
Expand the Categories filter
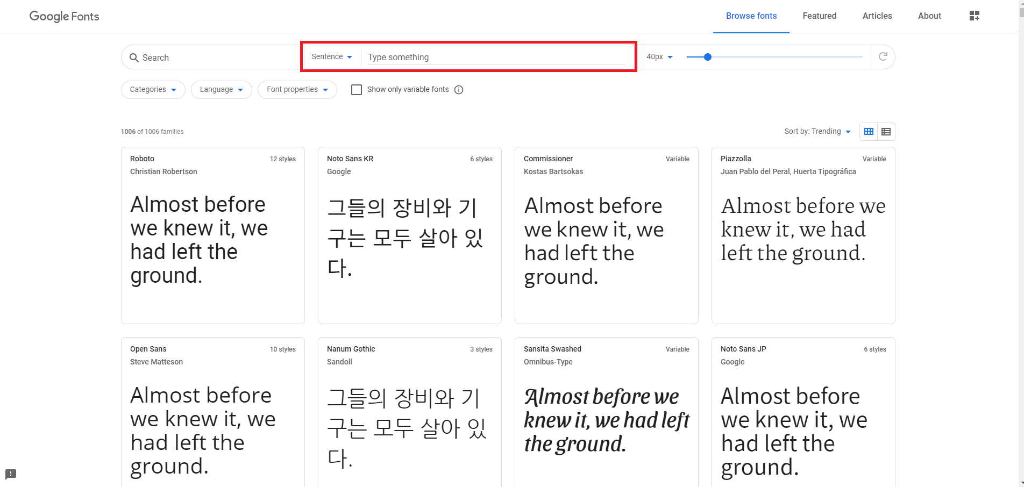coord(153,90)
